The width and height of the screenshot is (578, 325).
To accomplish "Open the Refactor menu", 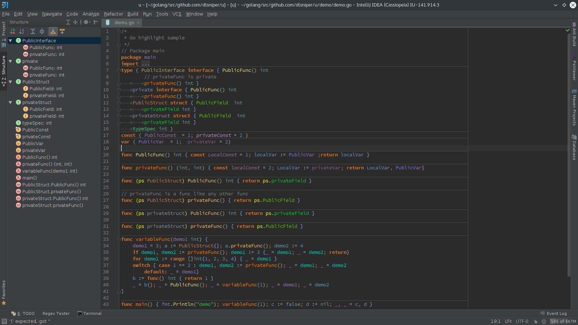I will point(113,14).
